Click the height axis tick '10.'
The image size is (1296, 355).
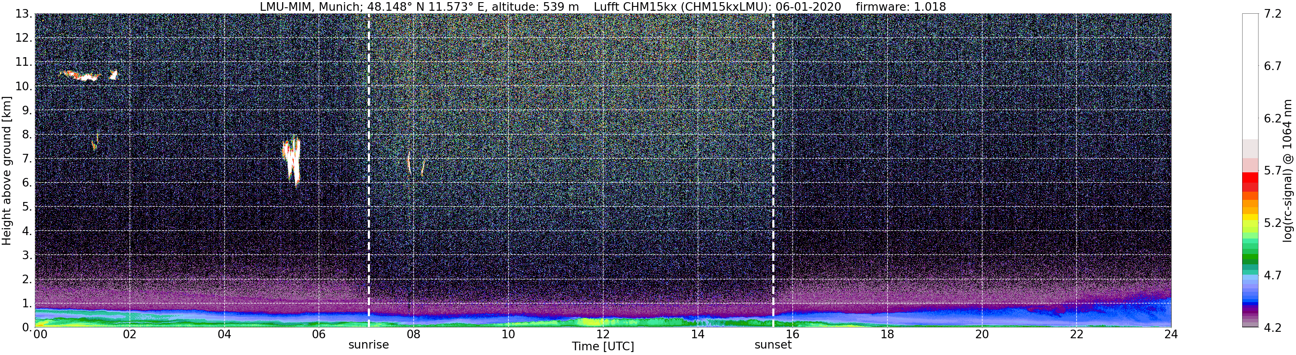[x=24, y=86]
